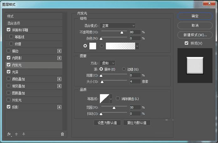The image size is (218, 143).
Task: Enable the 等高线 checkbox in the styles list
Action: (x=11, y=37)
